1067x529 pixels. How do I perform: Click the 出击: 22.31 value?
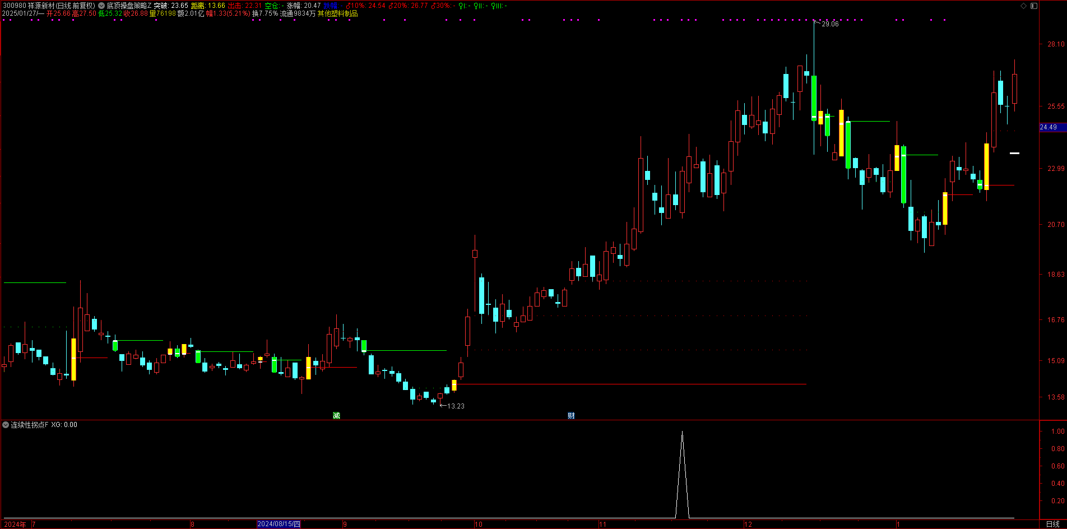pos(245,6)
